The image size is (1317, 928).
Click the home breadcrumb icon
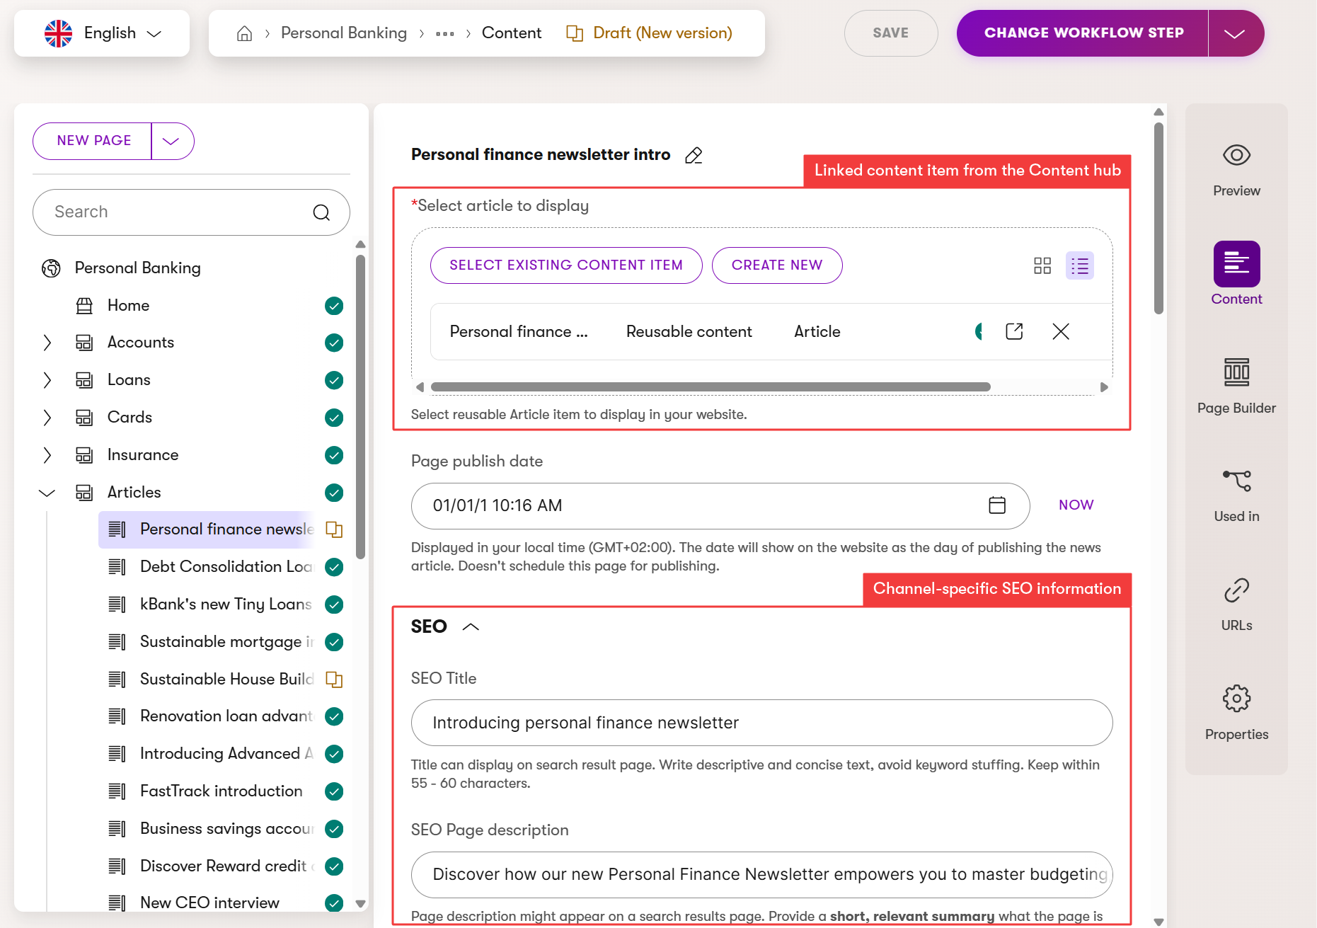[244, 33]
